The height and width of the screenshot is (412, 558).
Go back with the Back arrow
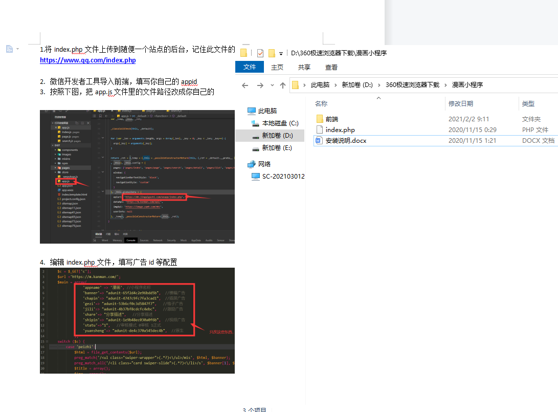[x=245, y=85]
